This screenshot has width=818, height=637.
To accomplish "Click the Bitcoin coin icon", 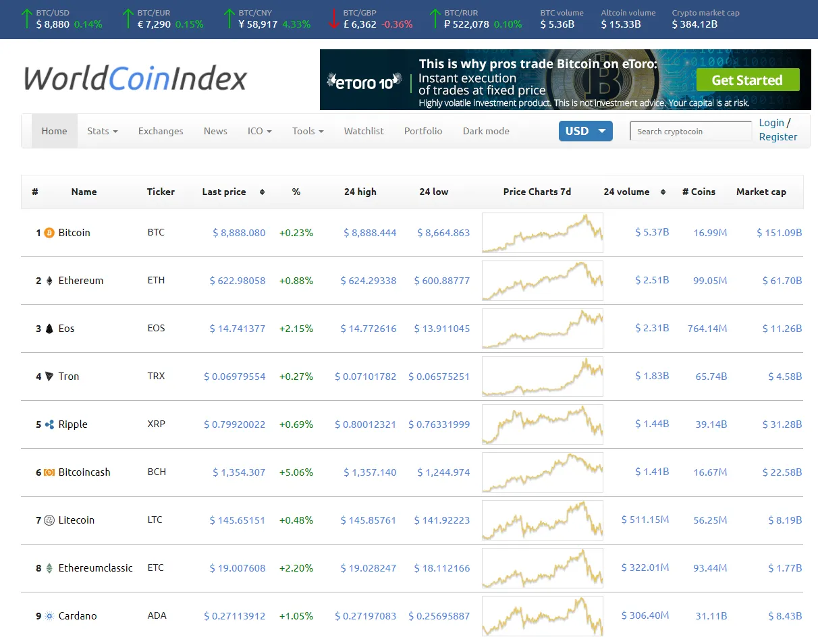I will 49,233.
